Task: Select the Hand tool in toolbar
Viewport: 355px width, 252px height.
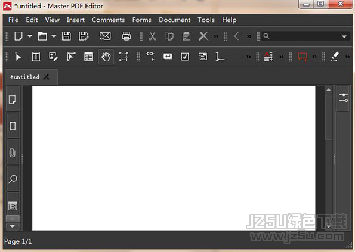Action: click(x=106, y=57)
